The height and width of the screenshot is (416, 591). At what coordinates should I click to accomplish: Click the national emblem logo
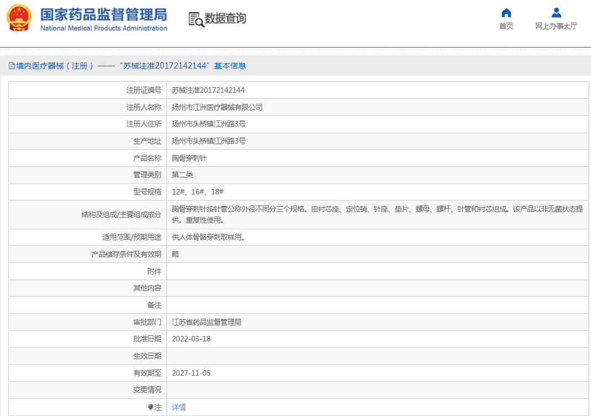click(19, 18)
